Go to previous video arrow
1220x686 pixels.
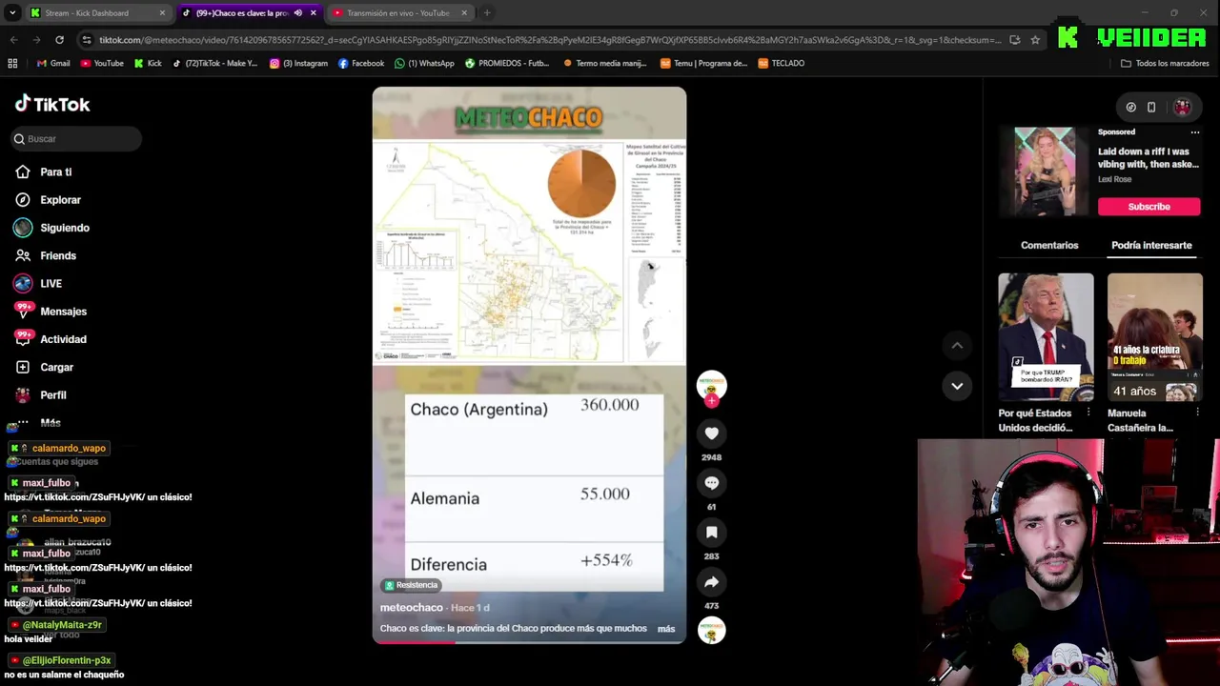957,345
